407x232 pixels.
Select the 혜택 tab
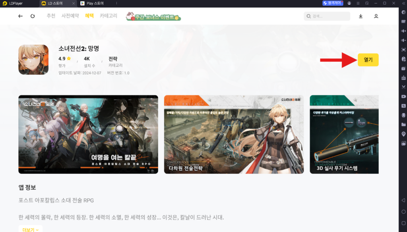tap(89, 16)
